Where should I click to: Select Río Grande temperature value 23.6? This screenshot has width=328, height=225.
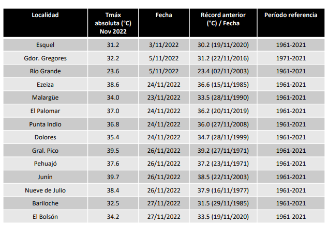coord(113,71)
